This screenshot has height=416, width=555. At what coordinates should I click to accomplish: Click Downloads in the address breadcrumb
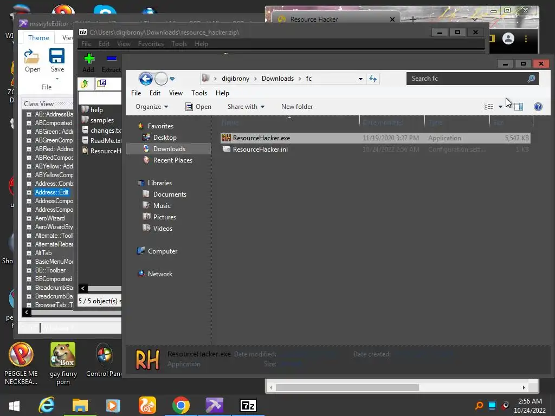(x=277, y=79)
